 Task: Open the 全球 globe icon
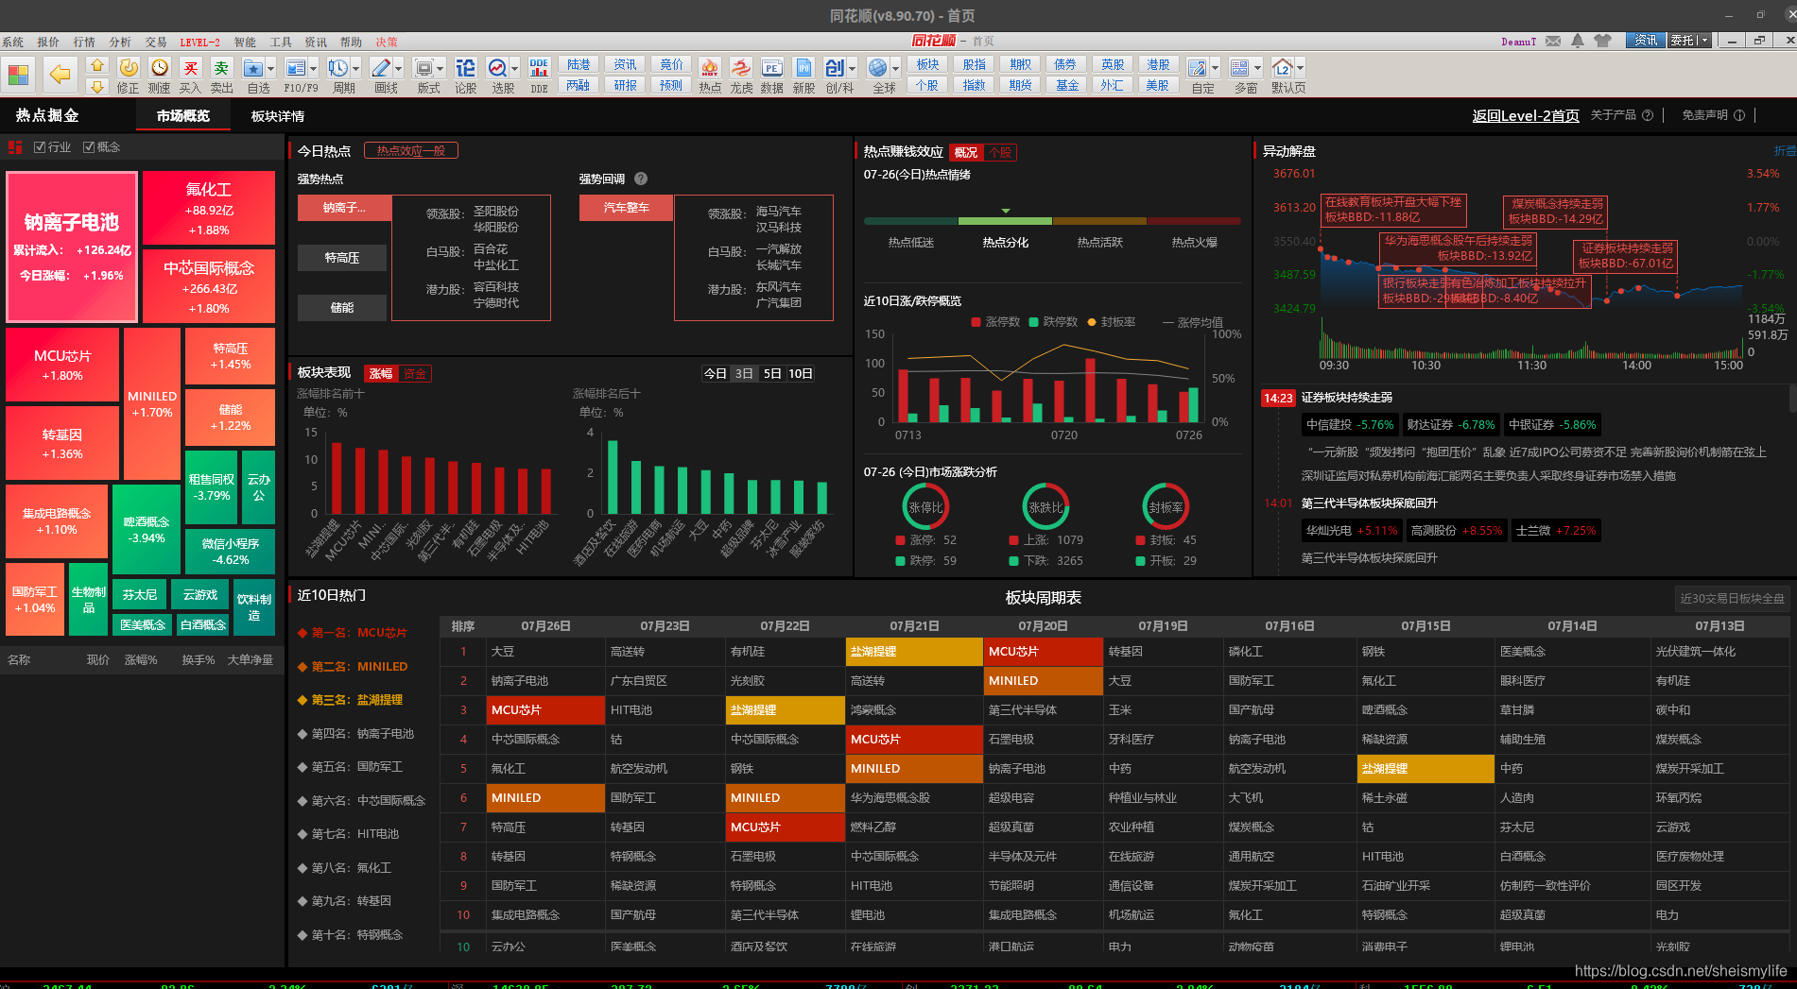(x=878, y=67)
